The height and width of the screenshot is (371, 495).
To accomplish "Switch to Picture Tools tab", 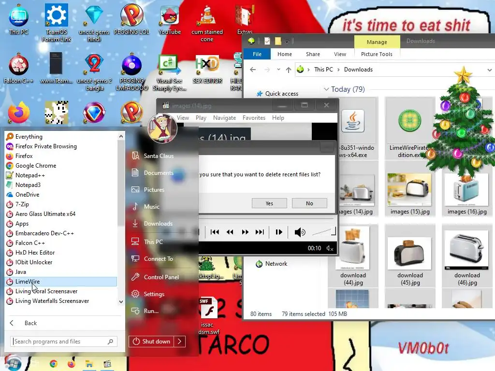I will (x=377, y=54).
